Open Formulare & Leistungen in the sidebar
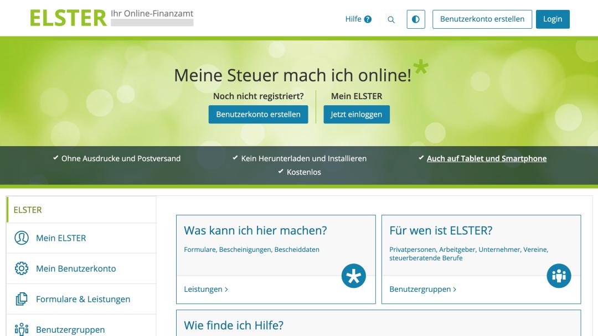This screenshot has height=336, width=598. pyautogui.click(x=81, y=299)
